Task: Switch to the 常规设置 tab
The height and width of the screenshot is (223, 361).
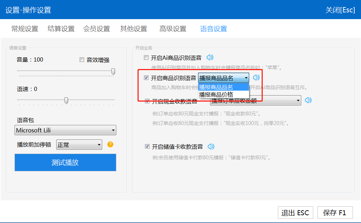Action: point(25,29)
